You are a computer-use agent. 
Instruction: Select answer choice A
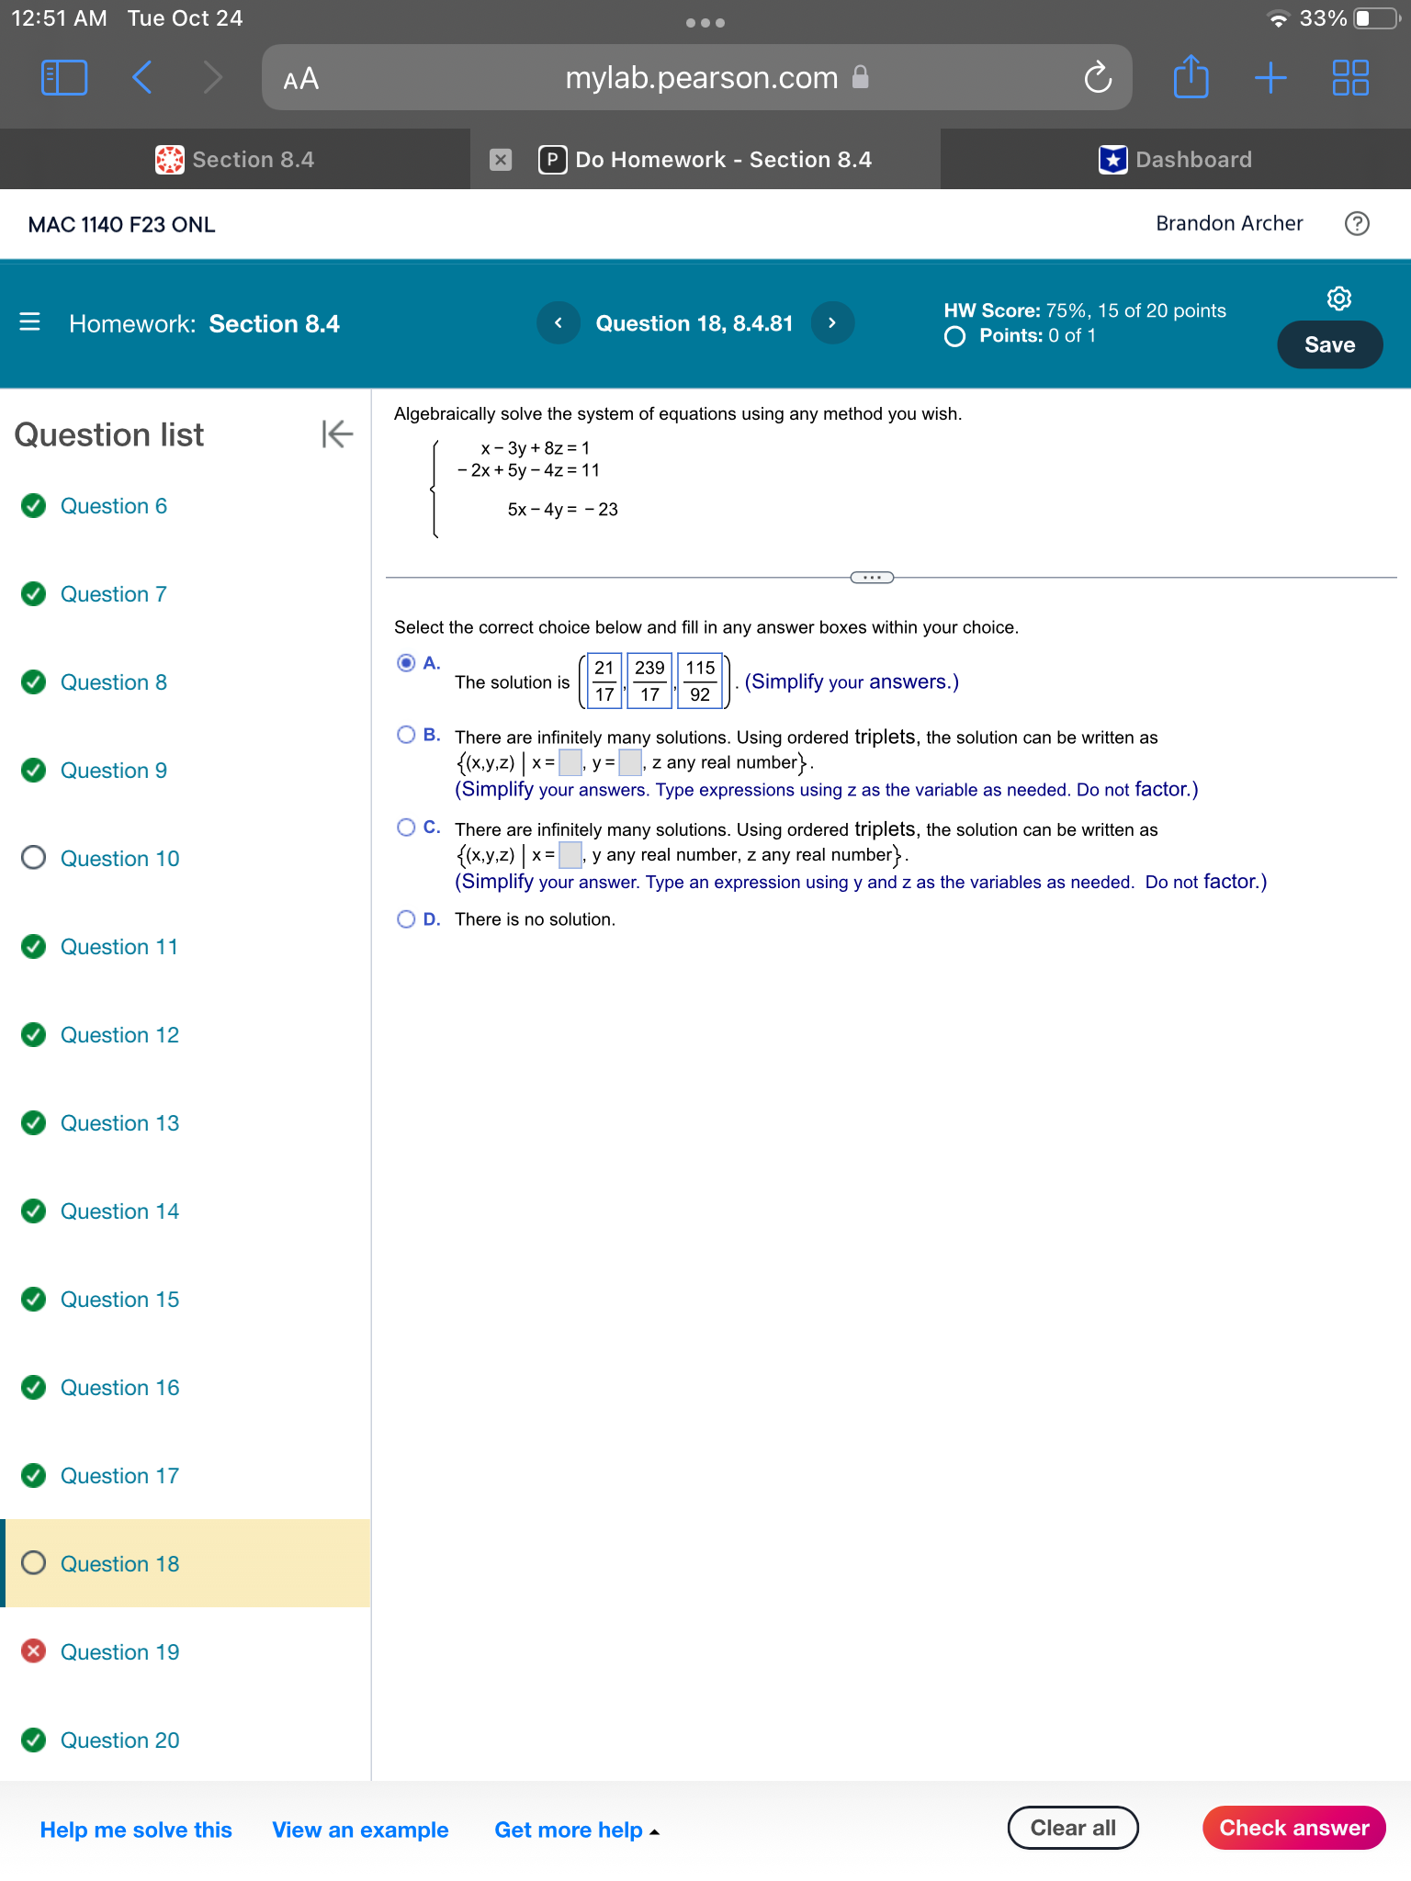[406, 662]
